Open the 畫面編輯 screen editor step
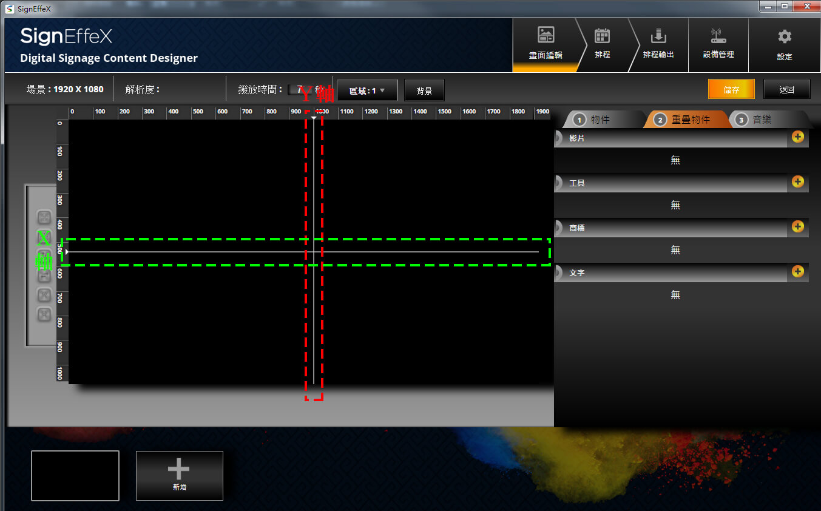Image resolution: width=821 pixels, height=511 pixels. [x=546, y=44]
